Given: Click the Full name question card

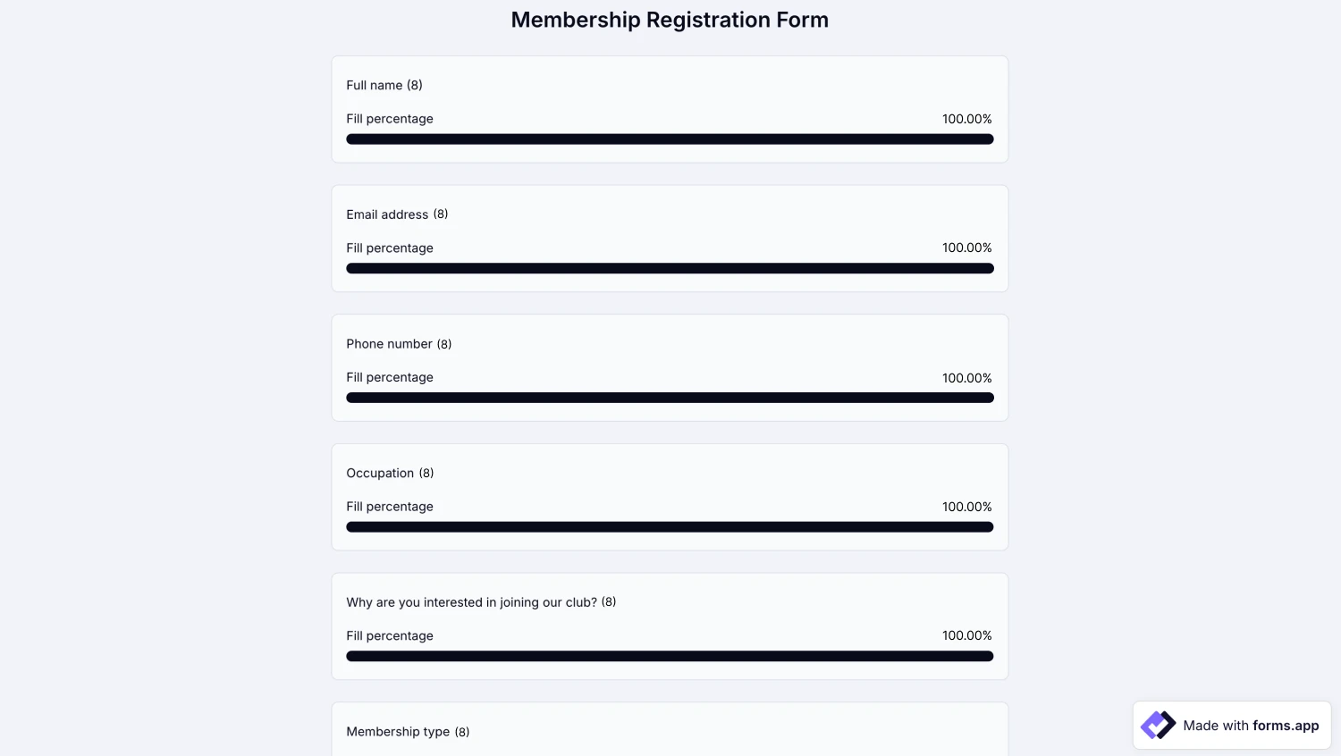Looking at the screenshot, I should tap(670, 108).
